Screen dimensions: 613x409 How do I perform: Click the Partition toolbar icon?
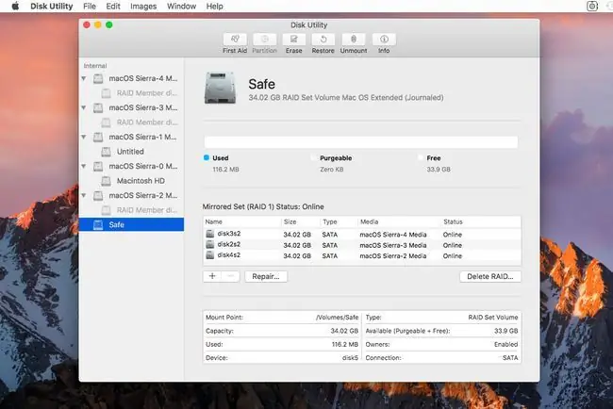point(265,39)
